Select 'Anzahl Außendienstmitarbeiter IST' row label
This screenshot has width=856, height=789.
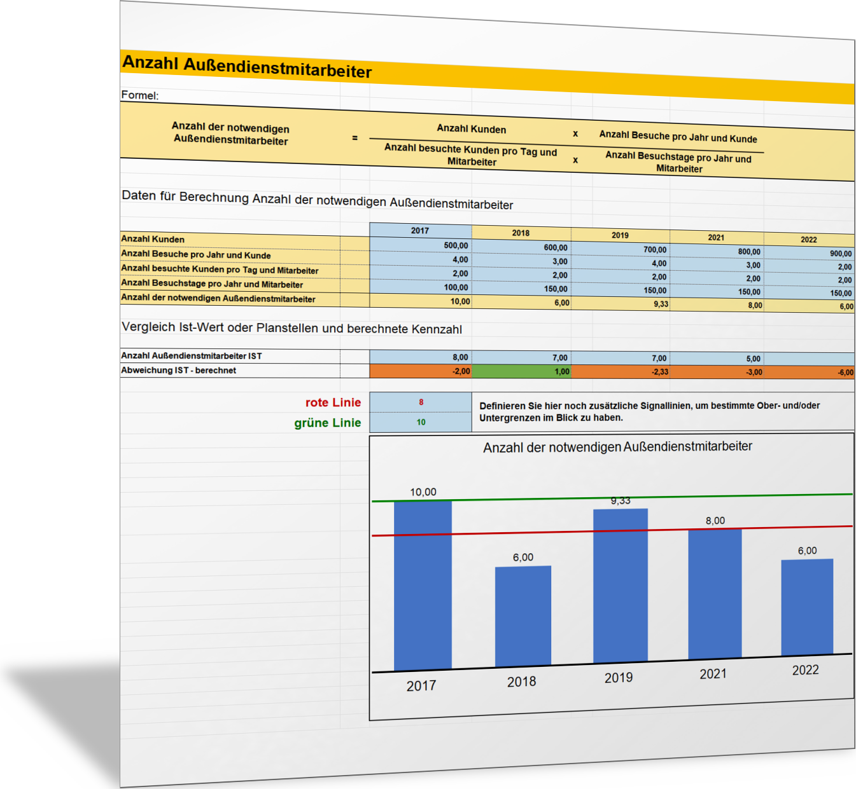click(x=192, y=356)
